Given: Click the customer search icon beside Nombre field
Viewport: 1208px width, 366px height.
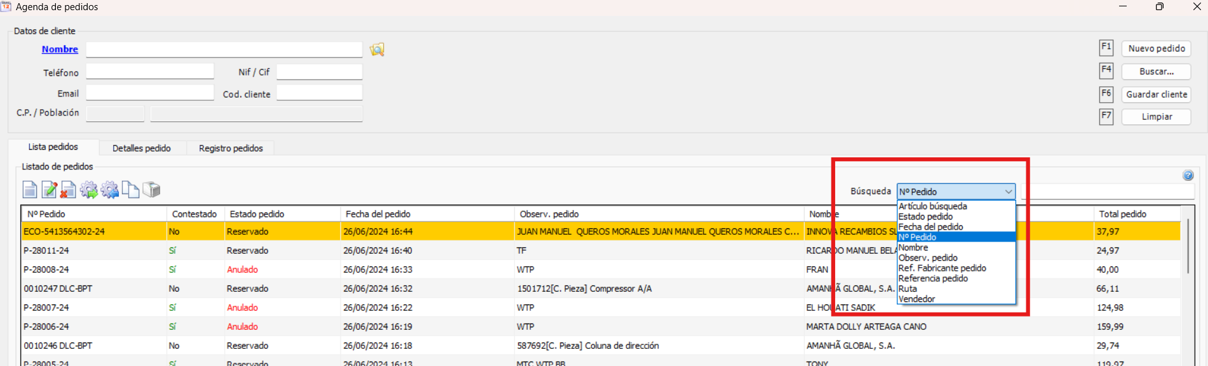Looking at the screenshot, I should (377, 49).
